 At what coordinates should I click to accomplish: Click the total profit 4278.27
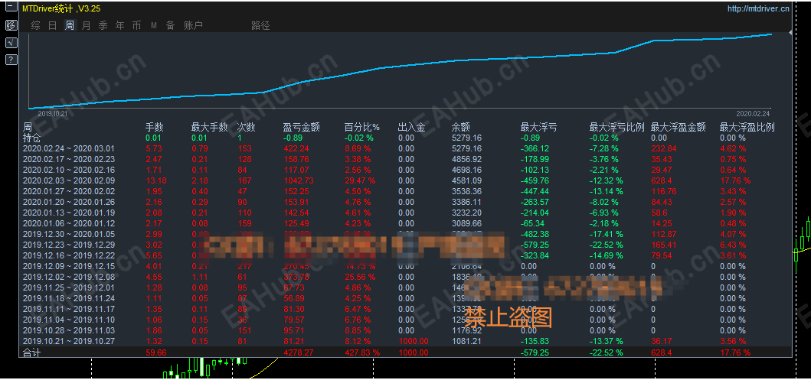tap(299, 352)
